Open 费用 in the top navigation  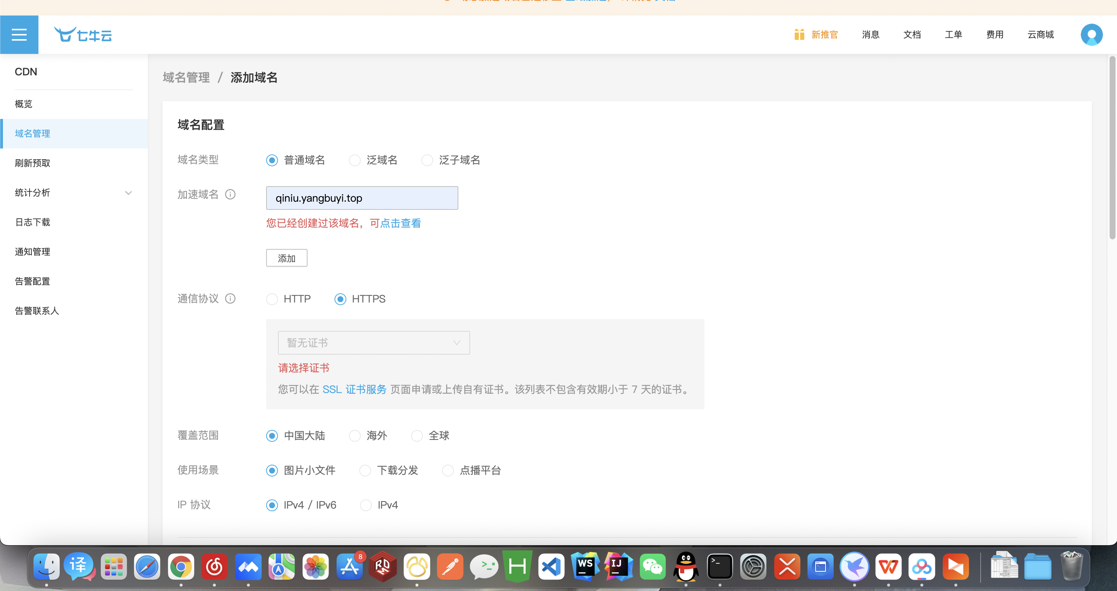(x=995, y=35)
